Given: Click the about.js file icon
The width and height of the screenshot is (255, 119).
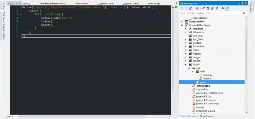Looking at the screenshot, I should click(x=201, y=75).
